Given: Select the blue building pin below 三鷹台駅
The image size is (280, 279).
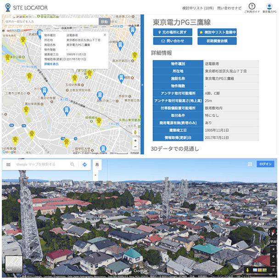Looking at the screenshot, I should pyautogui.click(x=67, y=111).
